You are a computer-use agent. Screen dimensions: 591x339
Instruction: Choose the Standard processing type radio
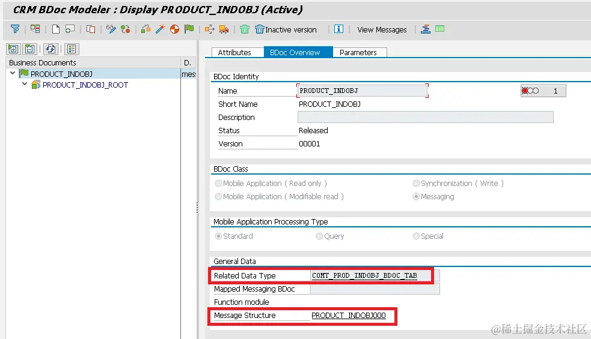click(218, 236)
